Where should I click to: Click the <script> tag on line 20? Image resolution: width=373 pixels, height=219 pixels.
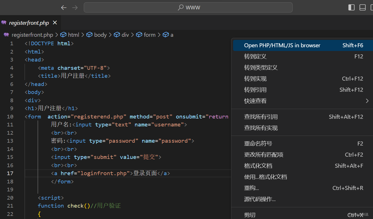[x=51, y=198]
